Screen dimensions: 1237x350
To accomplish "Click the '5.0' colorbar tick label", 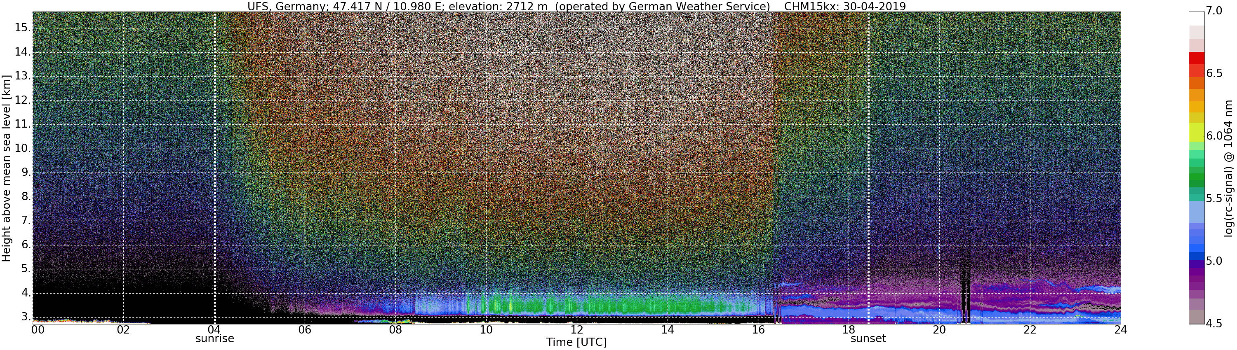I will pyautogui.click(x=1213, y=261).
